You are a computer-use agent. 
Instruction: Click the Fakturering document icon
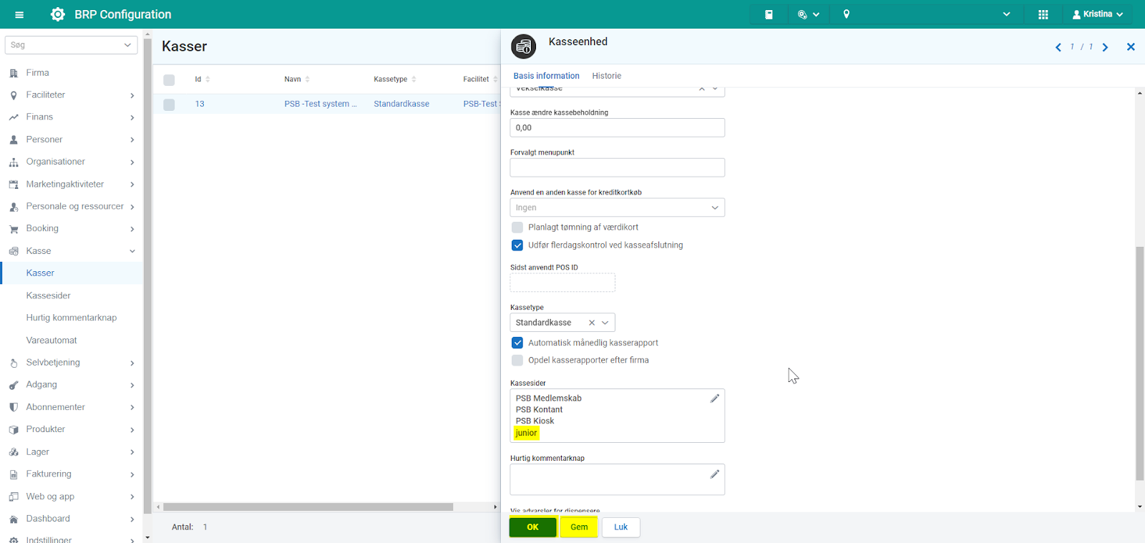pyautogui.click(x=14, y=474)
